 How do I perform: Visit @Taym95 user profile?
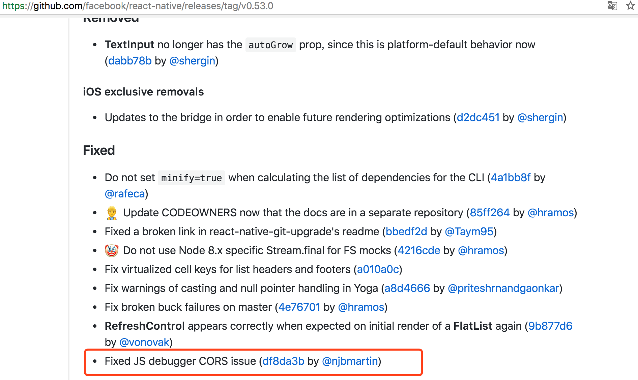pos(469,232)
